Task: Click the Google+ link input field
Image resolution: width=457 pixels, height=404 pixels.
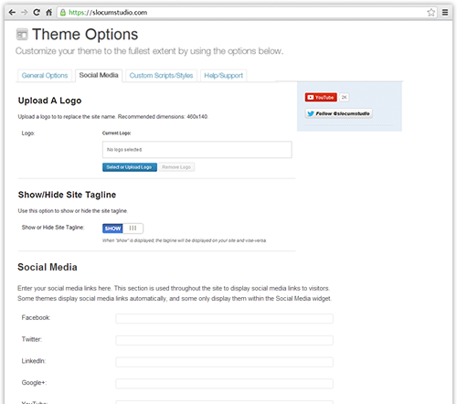Action: [x=224, y=384]
